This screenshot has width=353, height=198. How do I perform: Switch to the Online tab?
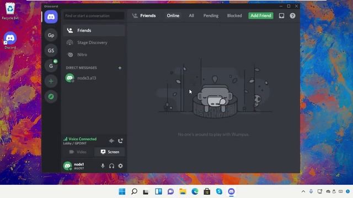(173, 16)
